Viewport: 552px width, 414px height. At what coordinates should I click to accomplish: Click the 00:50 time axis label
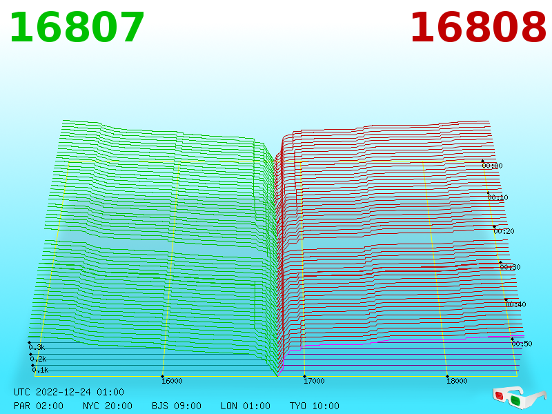522,344
